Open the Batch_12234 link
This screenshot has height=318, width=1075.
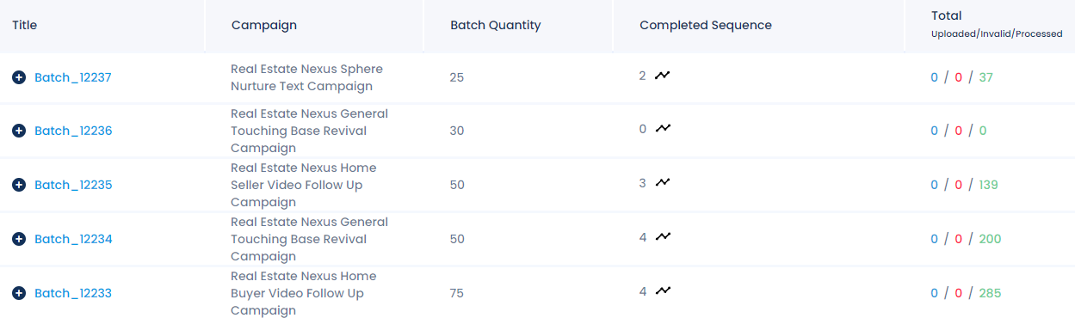tap(73, 239)
